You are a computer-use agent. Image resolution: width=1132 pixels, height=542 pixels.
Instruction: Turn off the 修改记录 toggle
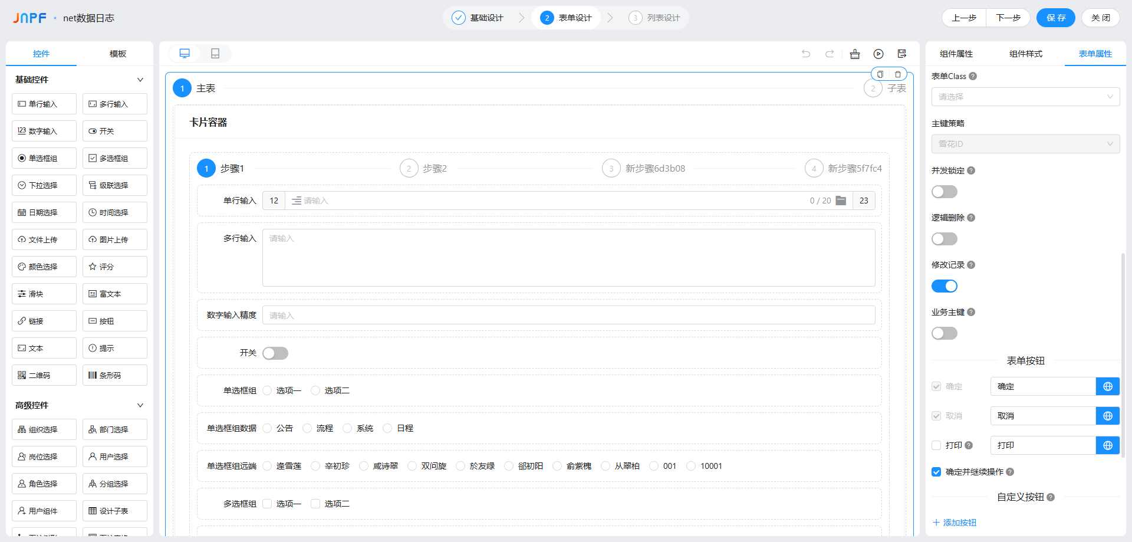pos(945,286)
